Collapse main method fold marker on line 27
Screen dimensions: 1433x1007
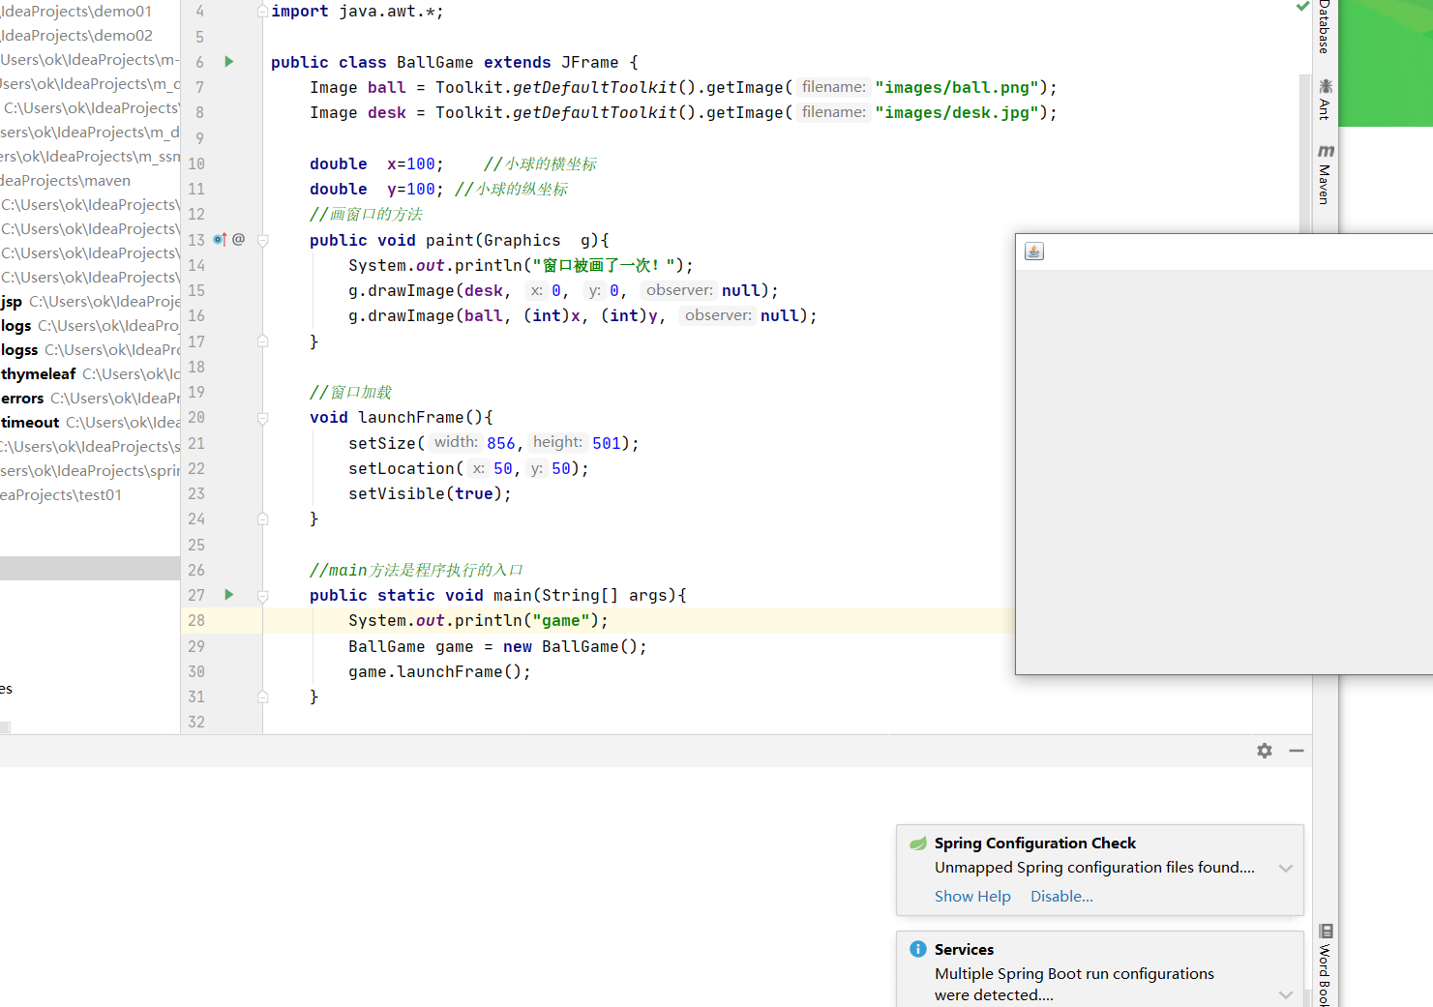point(262,596)
